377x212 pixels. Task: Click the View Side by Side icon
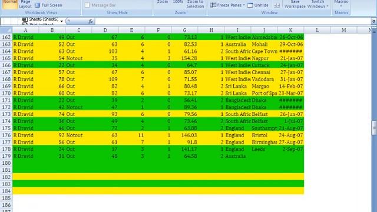click(x=277, y=5)
